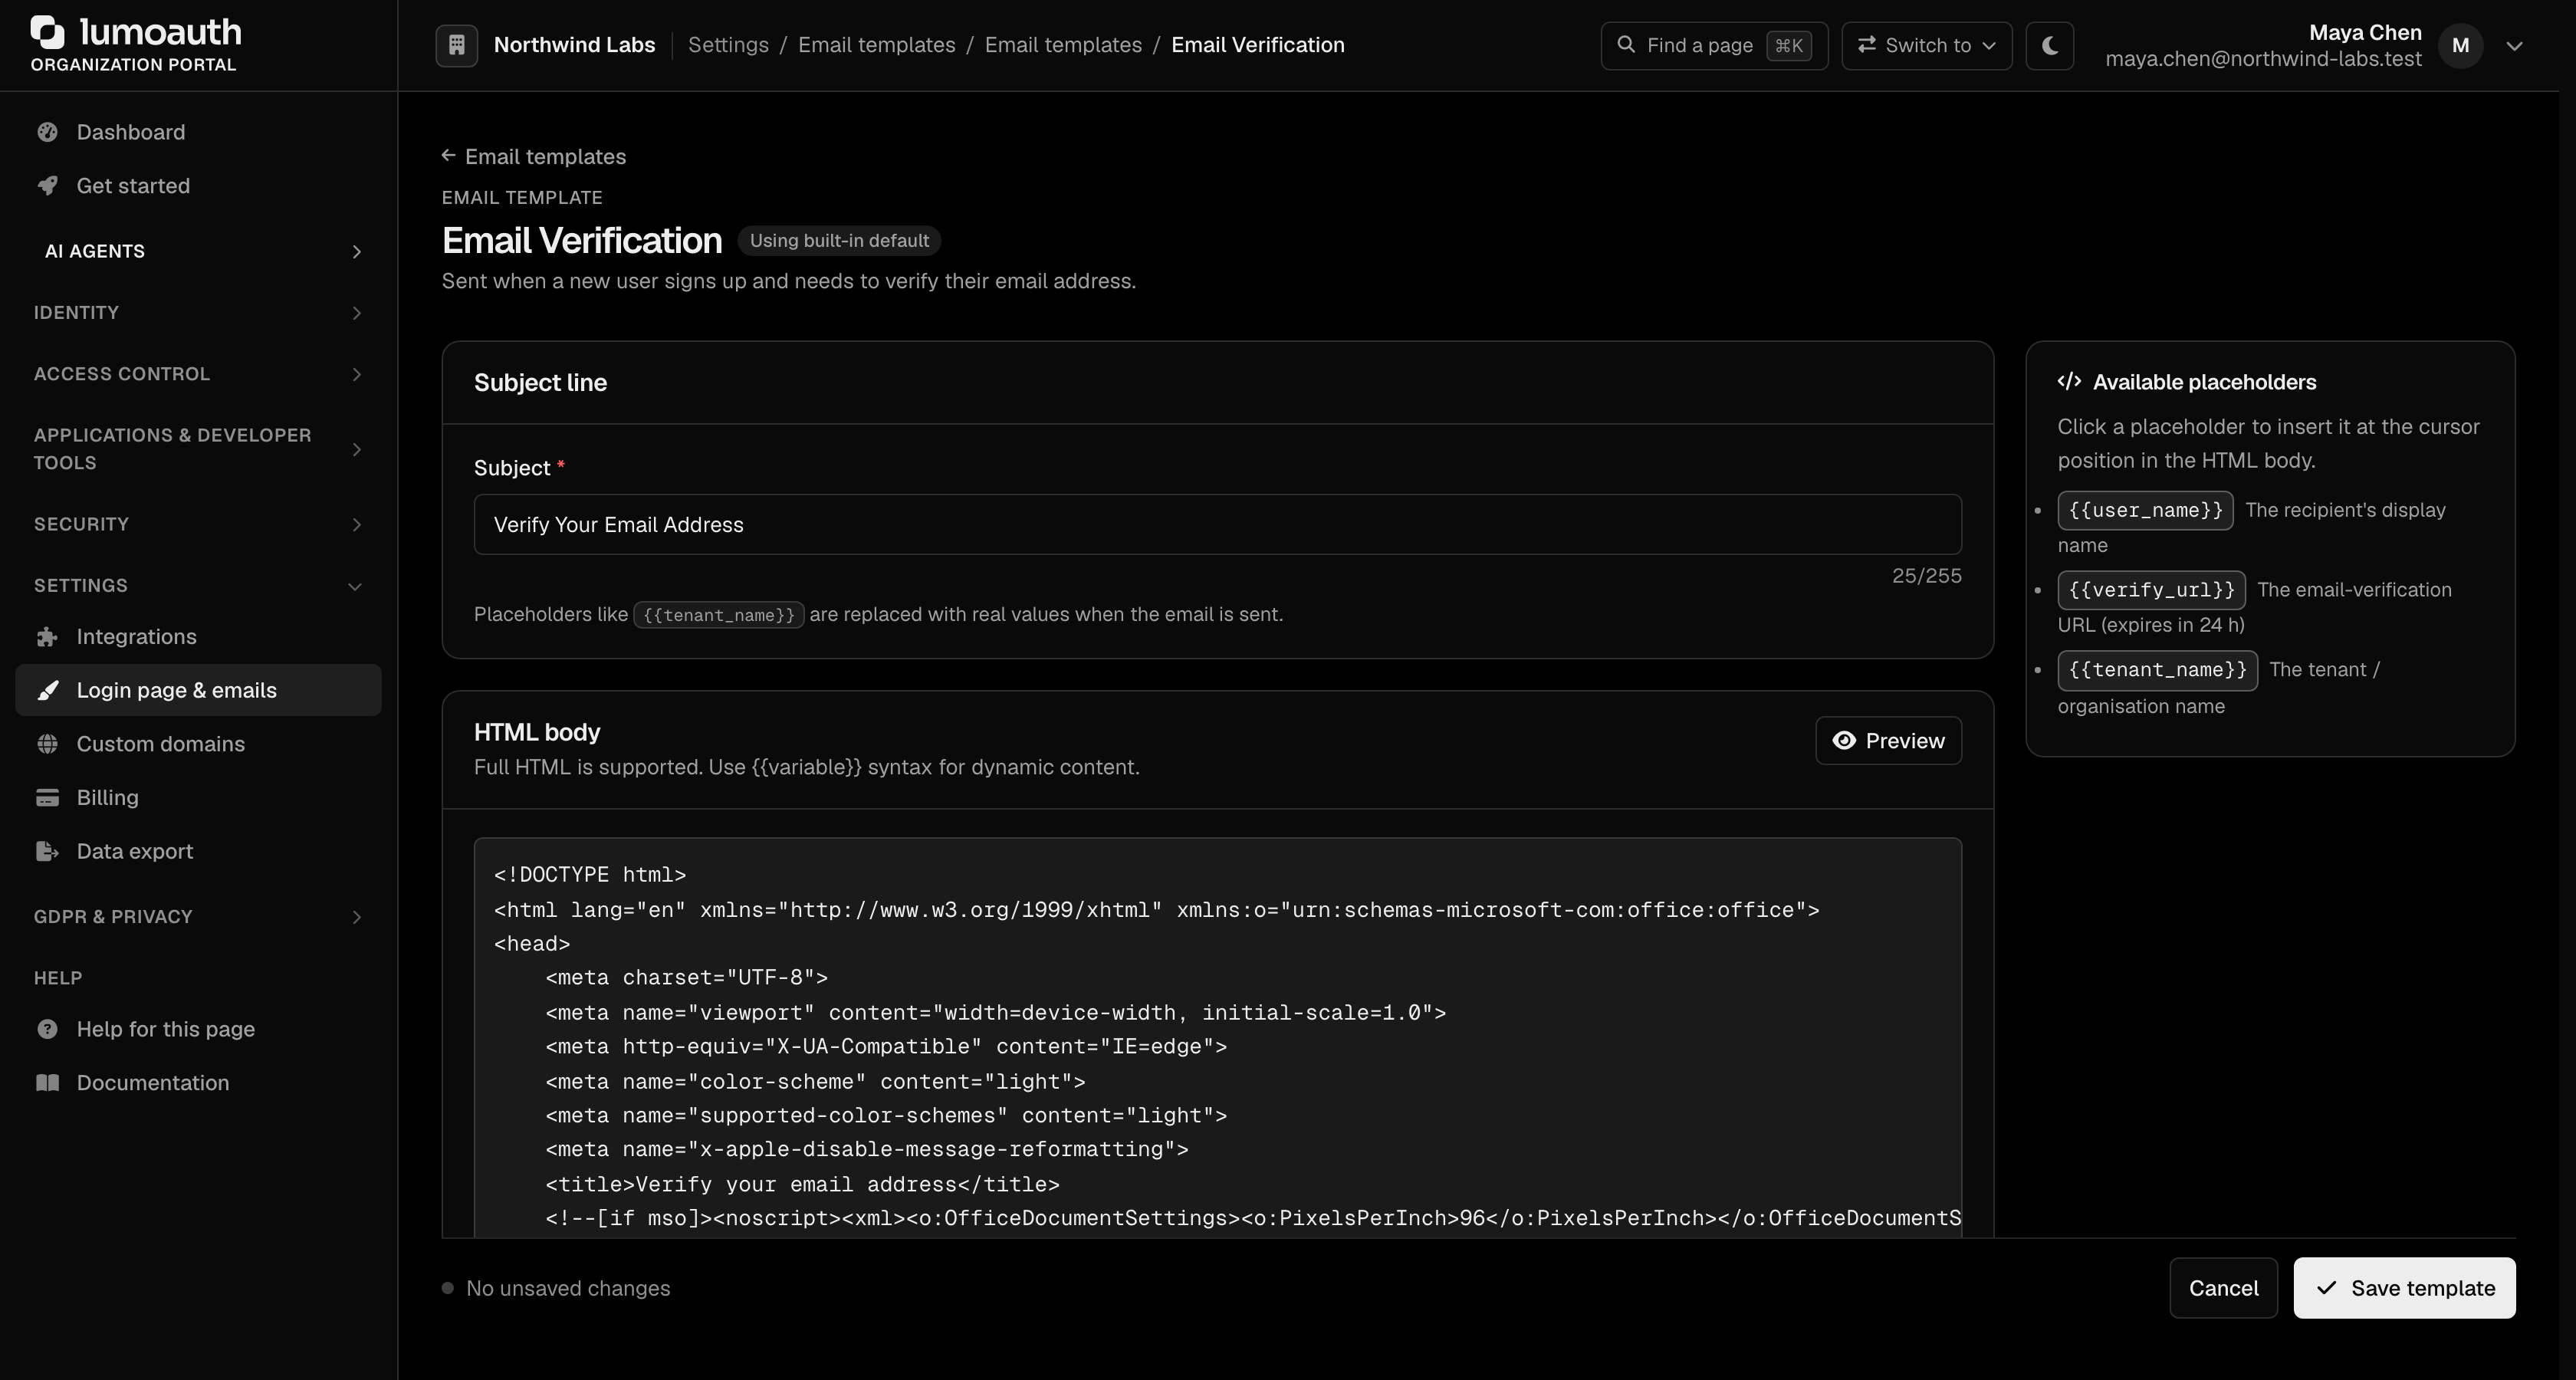Collapse the SETTINGS section
Screen dimensions: 2576x1380
[198, 586]
